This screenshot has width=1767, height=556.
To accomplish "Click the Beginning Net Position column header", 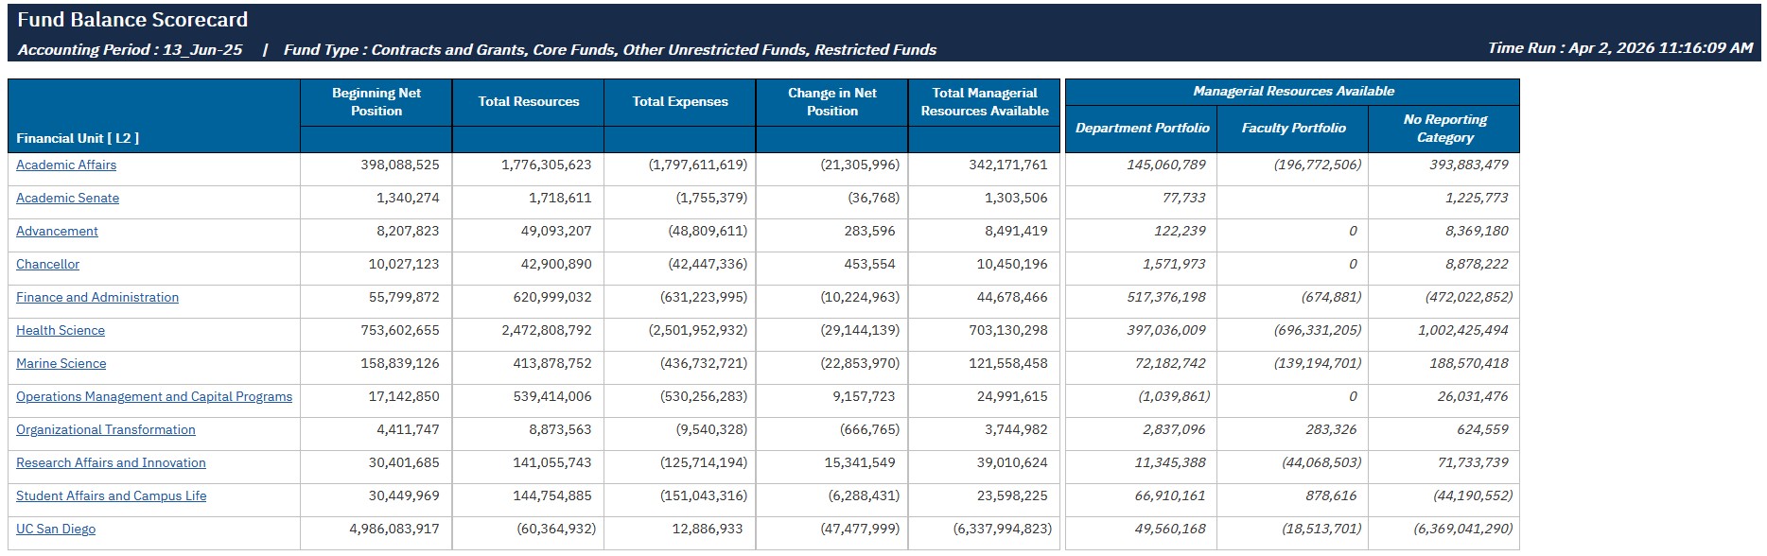I will (x=376, y=102).
